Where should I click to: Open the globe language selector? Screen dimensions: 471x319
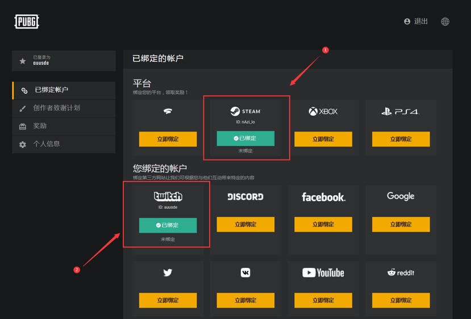tap(445, 22)
